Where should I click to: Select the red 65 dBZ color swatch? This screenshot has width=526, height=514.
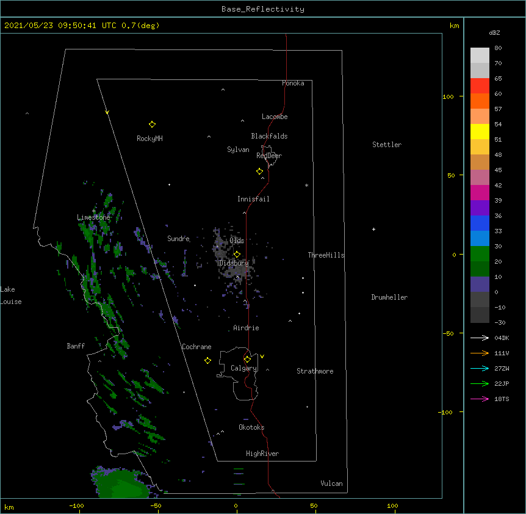point(480,86)
